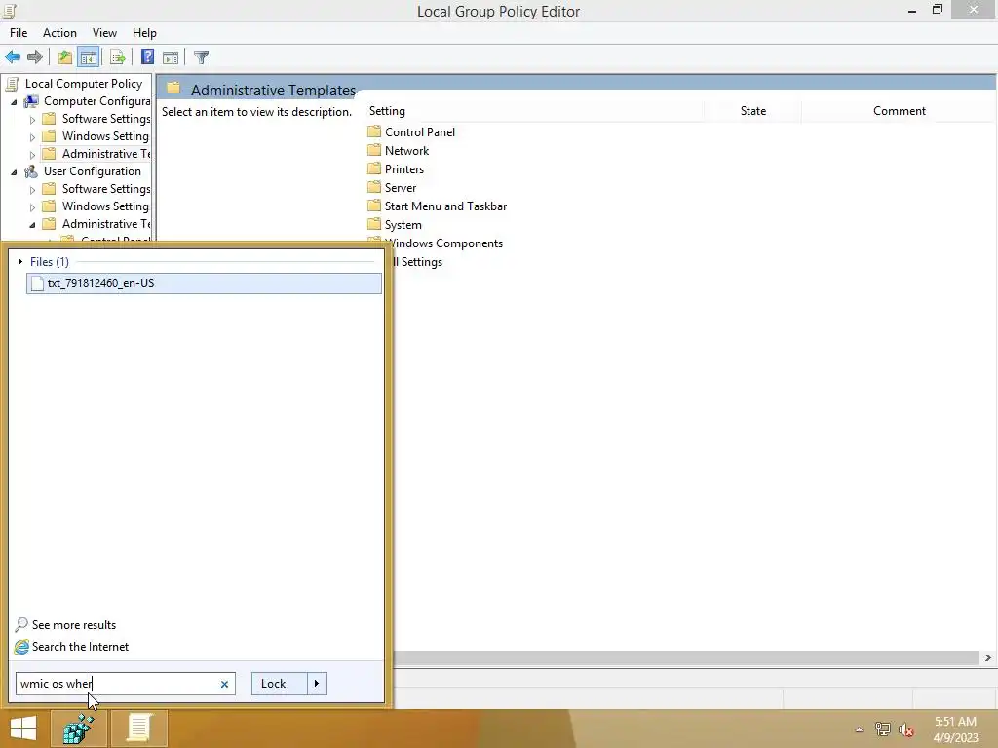The height and width of the screenshot is (748, 998).
Task: Collapse the Files (1) results group
Action: click(20, 261)
